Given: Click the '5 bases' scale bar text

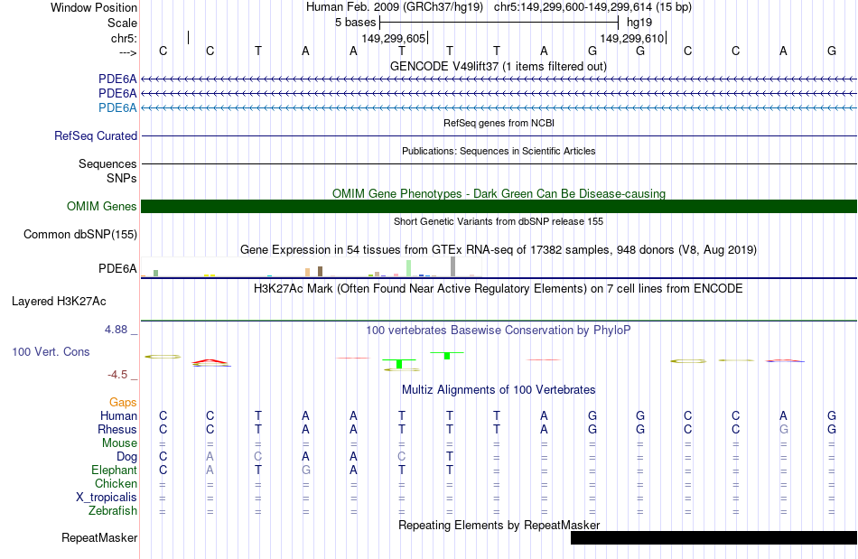Looking at the screenshot, I should tap(356, 23).
